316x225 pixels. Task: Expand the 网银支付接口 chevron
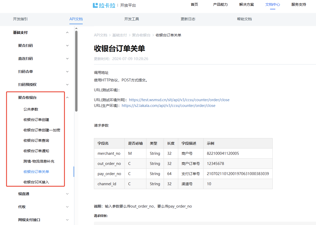tap(67, 220)
